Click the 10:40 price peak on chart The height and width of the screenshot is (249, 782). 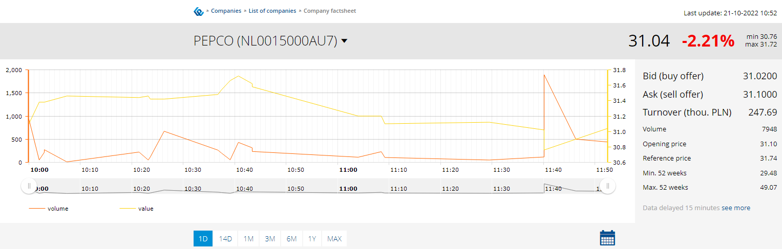coord(238,76)
